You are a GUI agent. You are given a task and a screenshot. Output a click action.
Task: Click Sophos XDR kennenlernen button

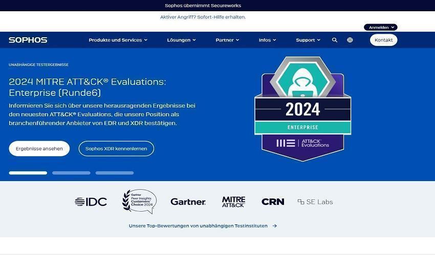tap(116, 148)
